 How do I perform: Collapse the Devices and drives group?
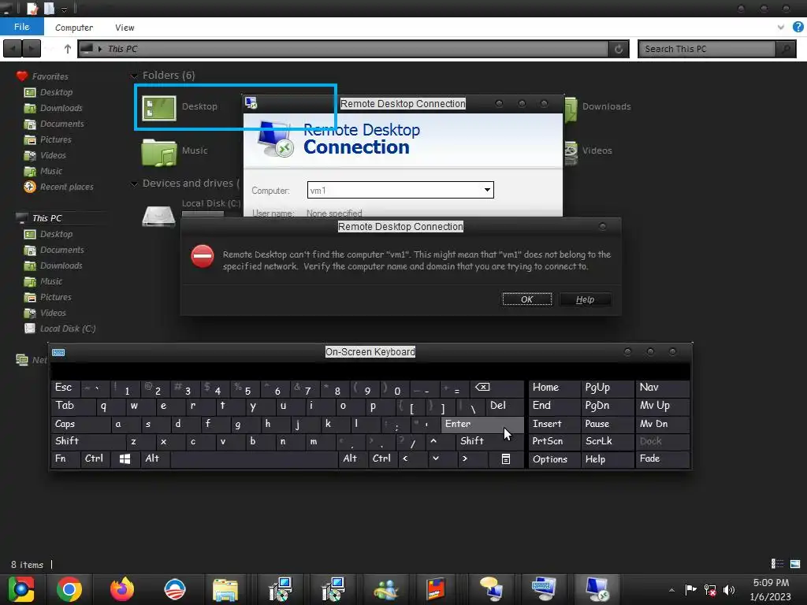click(x=134, y=184)
